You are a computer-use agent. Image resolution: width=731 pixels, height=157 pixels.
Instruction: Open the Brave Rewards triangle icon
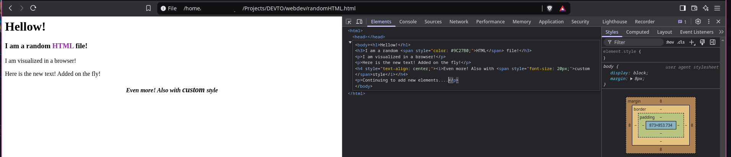pyautogui.click(x=562, y=8)
